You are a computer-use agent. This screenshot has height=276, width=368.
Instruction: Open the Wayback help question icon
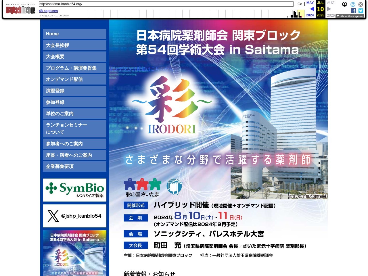[x=353, y=4]
